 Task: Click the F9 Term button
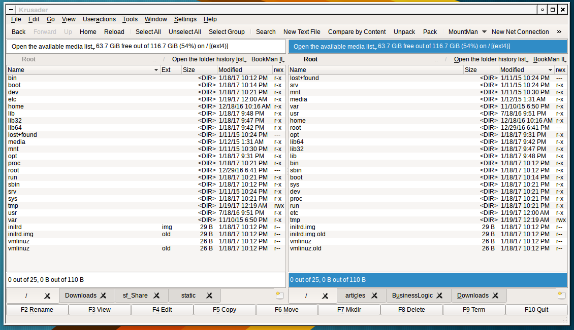click(x=474, y=310)
